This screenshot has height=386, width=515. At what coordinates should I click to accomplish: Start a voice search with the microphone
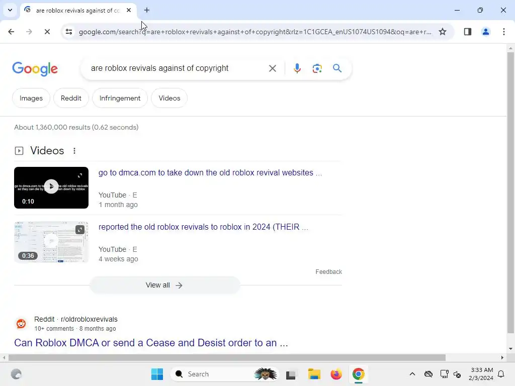(297, 68)
